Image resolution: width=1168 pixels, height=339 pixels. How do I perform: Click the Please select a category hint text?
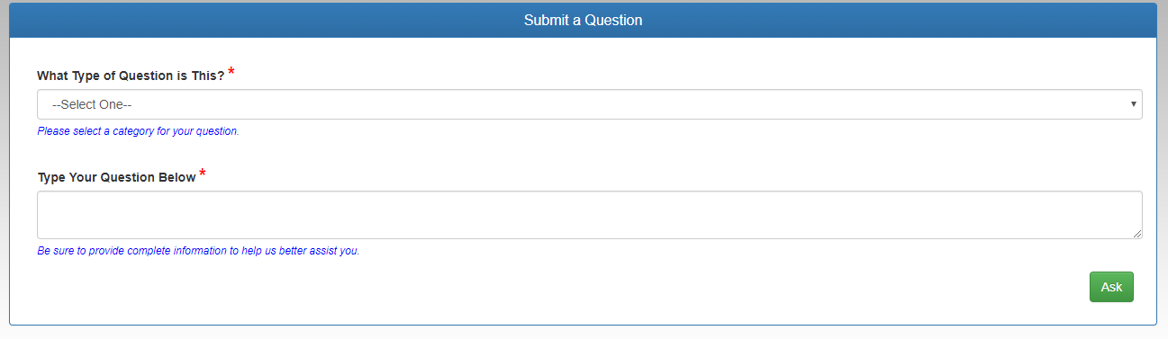pyautogui.click(x=138, y=131)
